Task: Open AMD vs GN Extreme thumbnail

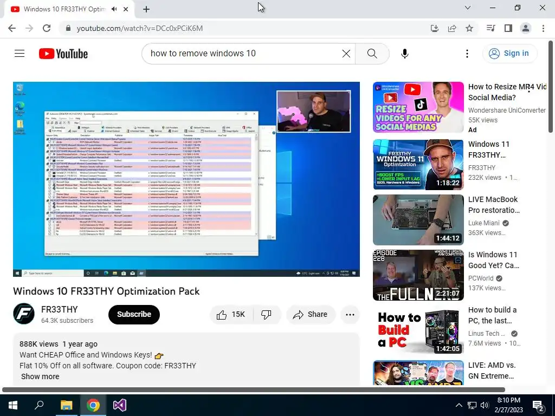Action: [x=418, y=373]
